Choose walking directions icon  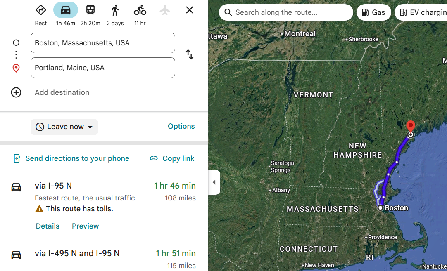click(x=115, y=10)
